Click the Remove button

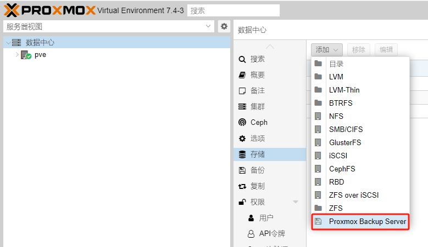(359, 50)
